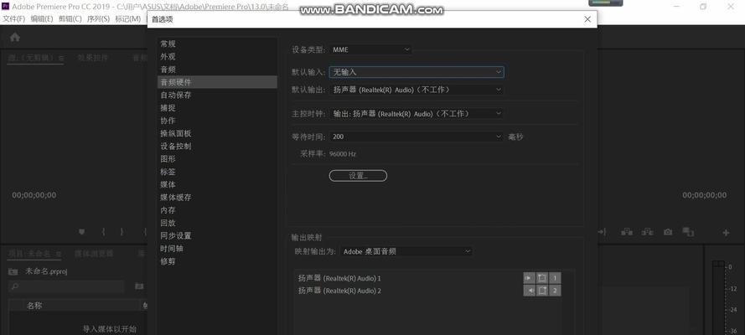Screen dimensions: 745x335
Task: Open the 默认输入 dropdown showing 无输入
Action: (x=416, y=72)
